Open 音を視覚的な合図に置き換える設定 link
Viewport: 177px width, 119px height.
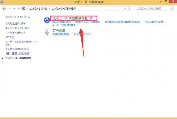tap(122, 22)
